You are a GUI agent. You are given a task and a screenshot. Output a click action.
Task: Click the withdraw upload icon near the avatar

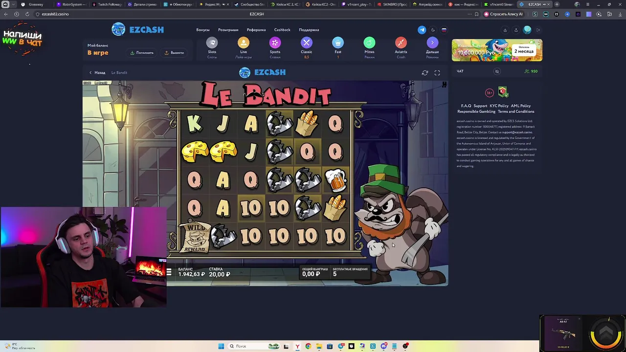coord(516,30)
